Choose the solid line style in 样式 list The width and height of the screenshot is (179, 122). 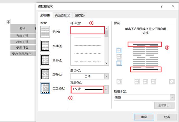pyautogui.click(x=88, y=30)
